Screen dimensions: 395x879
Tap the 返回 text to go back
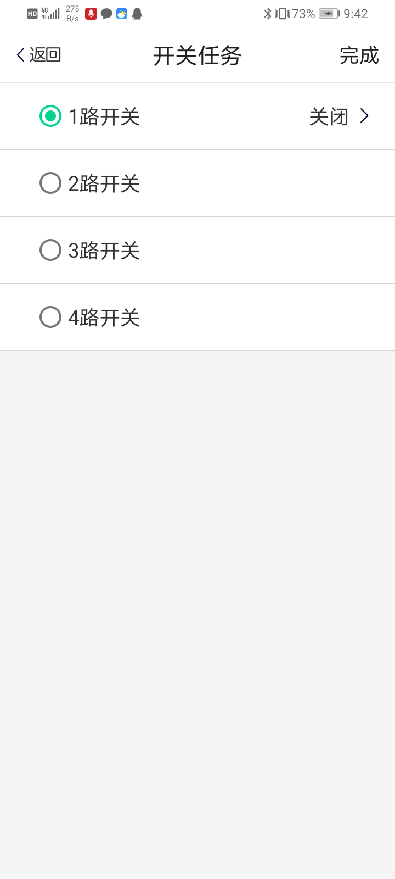[45, 55]
